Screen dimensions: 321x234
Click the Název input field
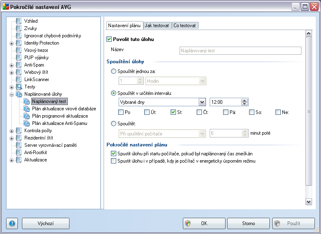(240, 51)
